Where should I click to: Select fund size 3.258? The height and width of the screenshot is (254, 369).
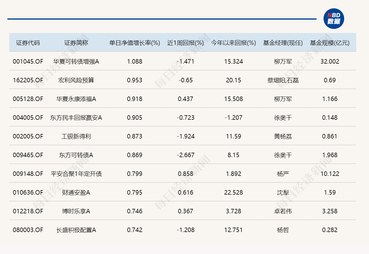tap(330, 211)
